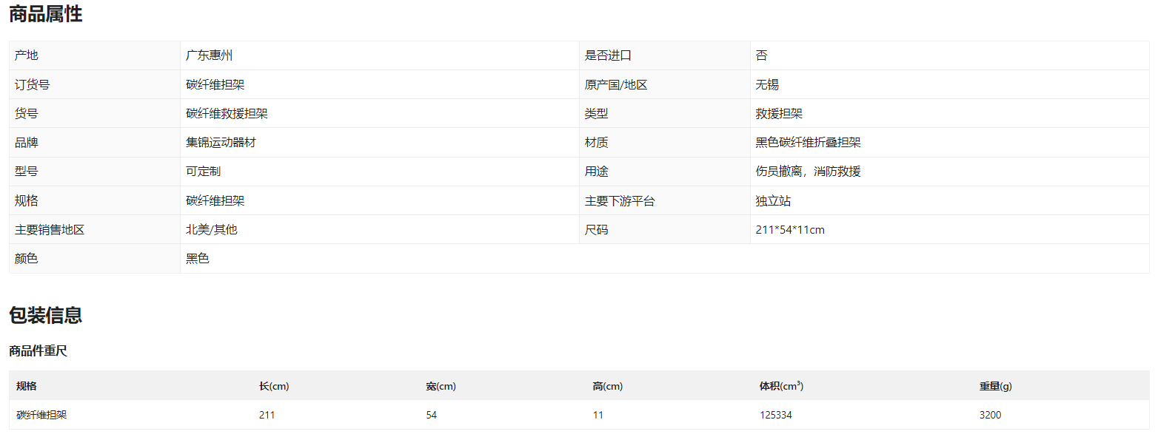Select the 独立站 downstream platform value
The width and height of the screenshot is (1155, 437).
773,201
